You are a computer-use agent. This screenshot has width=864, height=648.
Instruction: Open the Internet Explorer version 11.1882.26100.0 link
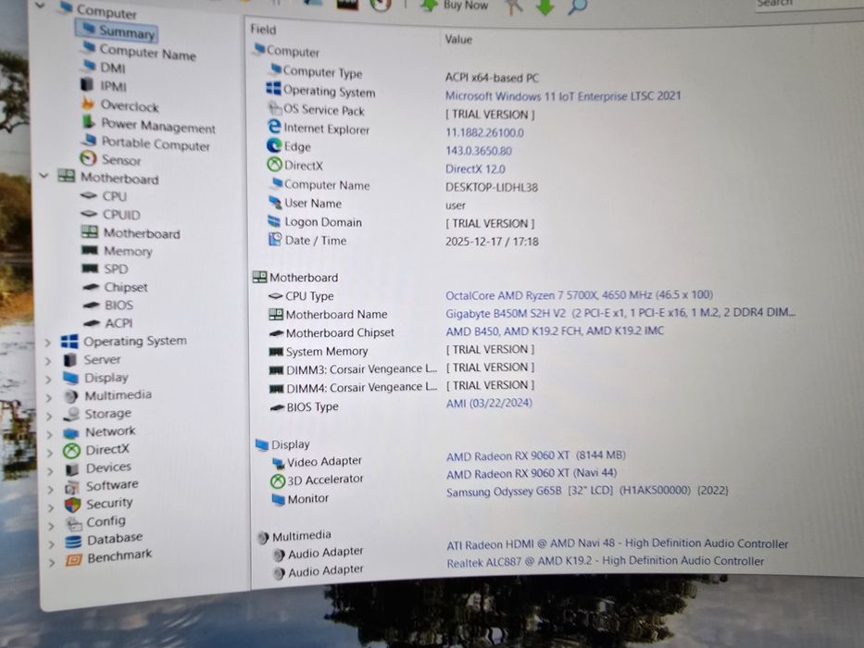[485, 132]
